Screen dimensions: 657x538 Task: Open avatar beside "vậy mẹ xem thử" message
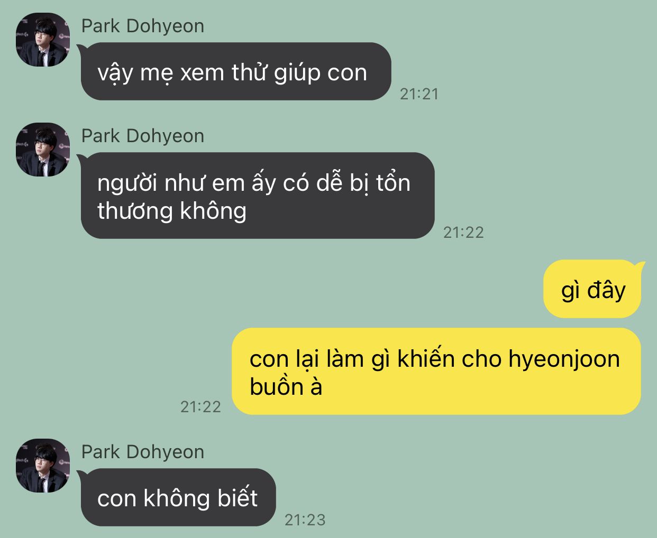43,40
